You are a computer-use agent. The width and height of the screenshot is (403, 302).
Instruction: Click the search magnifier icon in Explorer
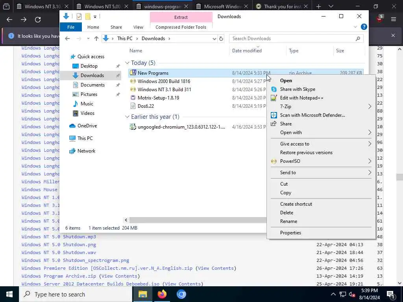click(x=358, y=39)
